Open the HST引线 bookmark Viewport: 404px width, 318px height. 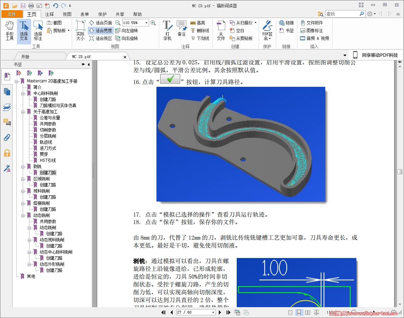(x=48, y=160)
